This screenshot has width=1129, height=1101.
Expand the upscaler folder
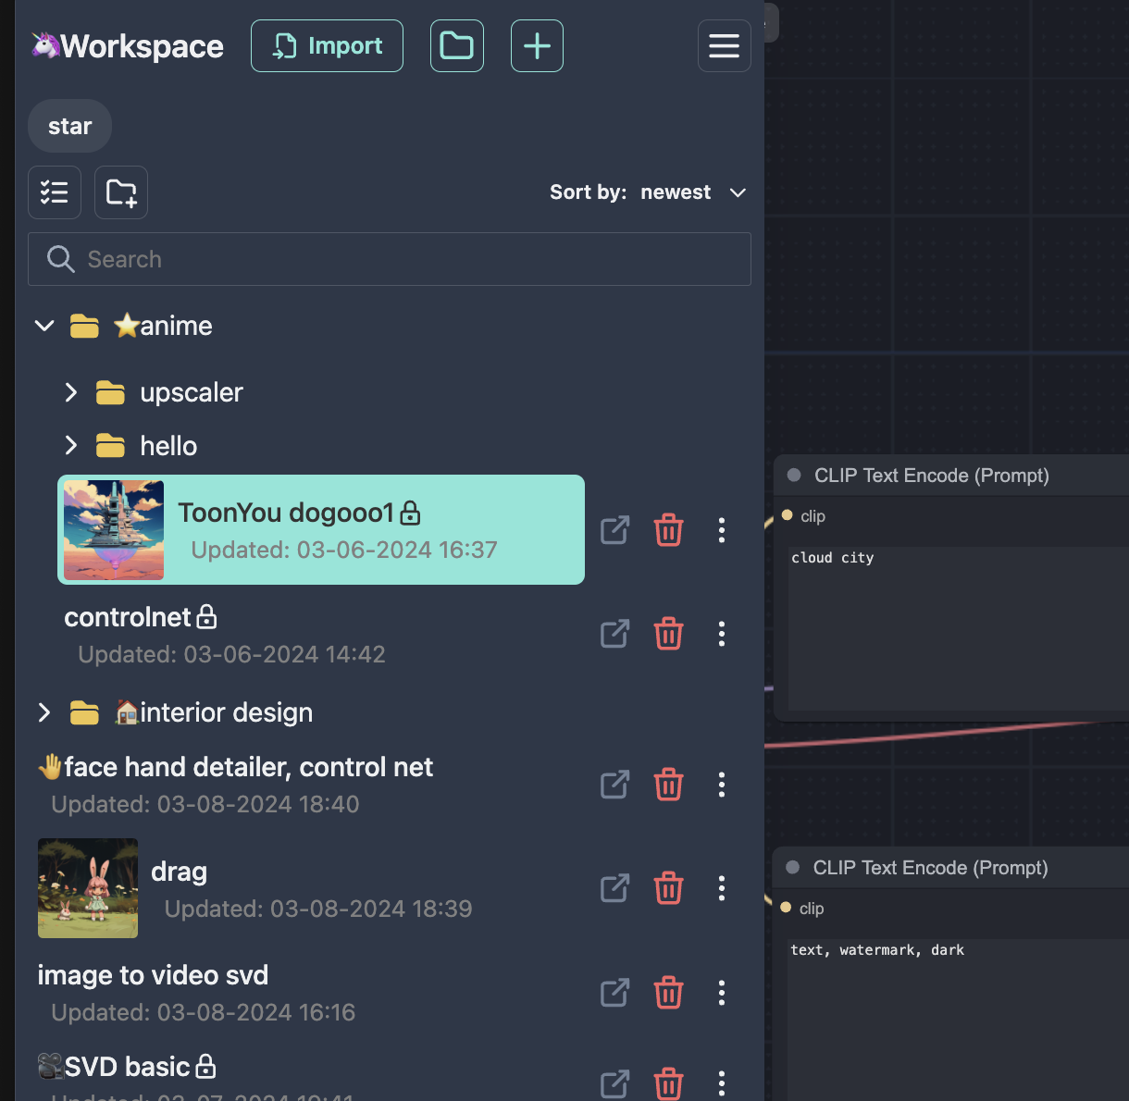point(71,392)
